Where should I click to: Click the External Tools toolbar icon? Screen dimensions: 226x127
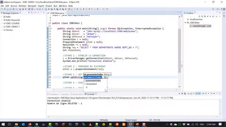(x=63, y=9)
